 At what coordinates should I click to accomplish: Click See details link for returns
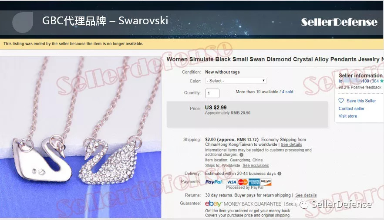306,195
